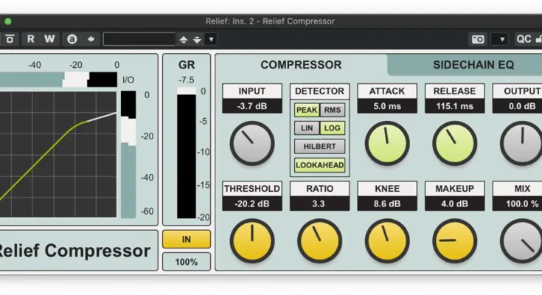The width and height of the screenshot is (542, 295).
Task: Click the KNEE knob
Action: (387, 240)
